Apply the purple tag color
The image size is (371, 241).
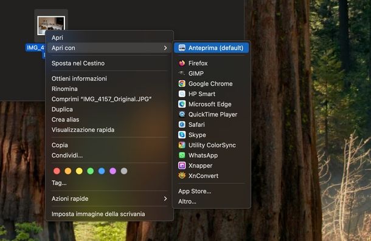tap(113, 171)
